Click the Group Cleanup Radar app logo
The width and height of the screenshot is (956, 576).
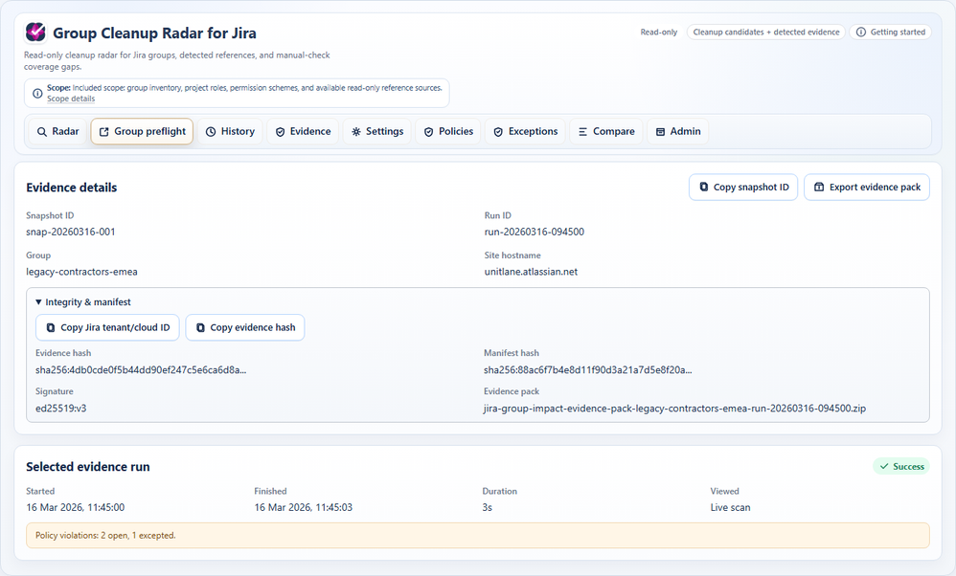[x=35, y=32]
